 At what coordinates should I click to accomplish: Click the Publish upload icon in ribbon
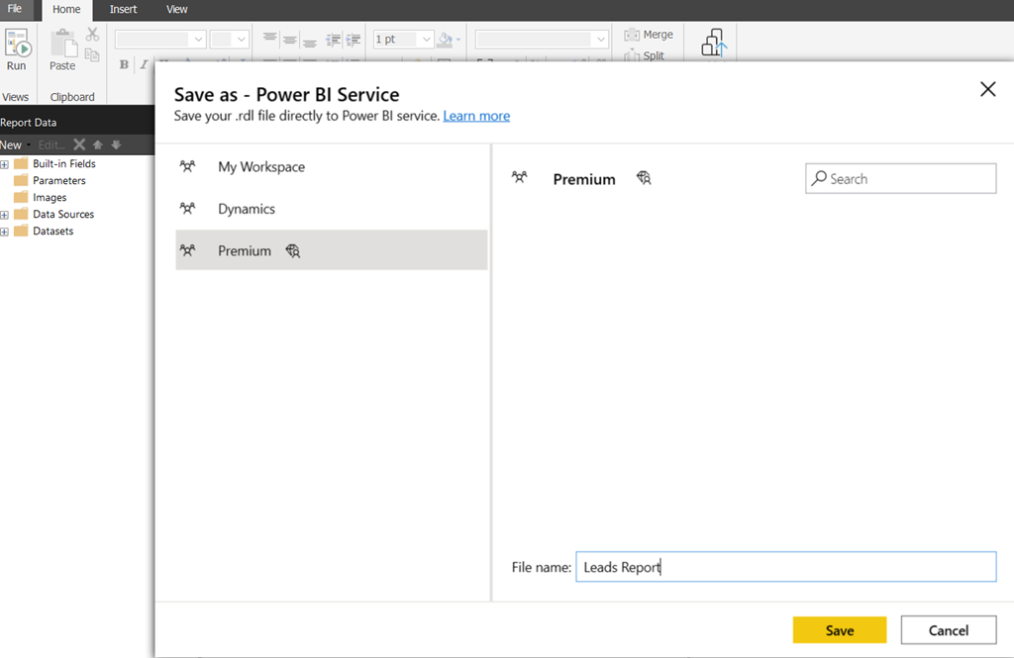pyautogui.click(x=715, y=43)
